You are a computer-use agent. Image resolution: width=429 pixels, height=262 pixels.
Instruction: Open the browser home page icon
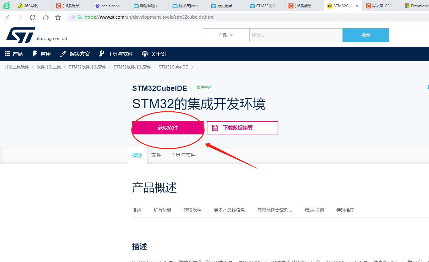(46, 17)
